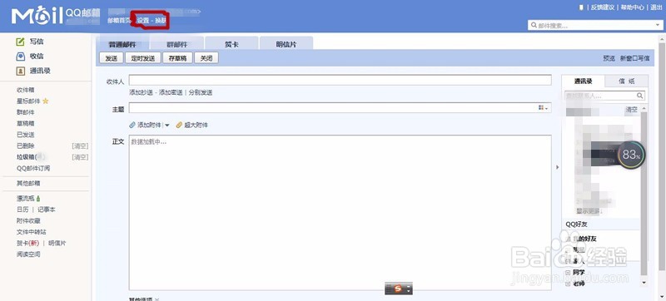Click into the 收件人 recipient field
Screen dimensions: 666x301
coord(340,80)
